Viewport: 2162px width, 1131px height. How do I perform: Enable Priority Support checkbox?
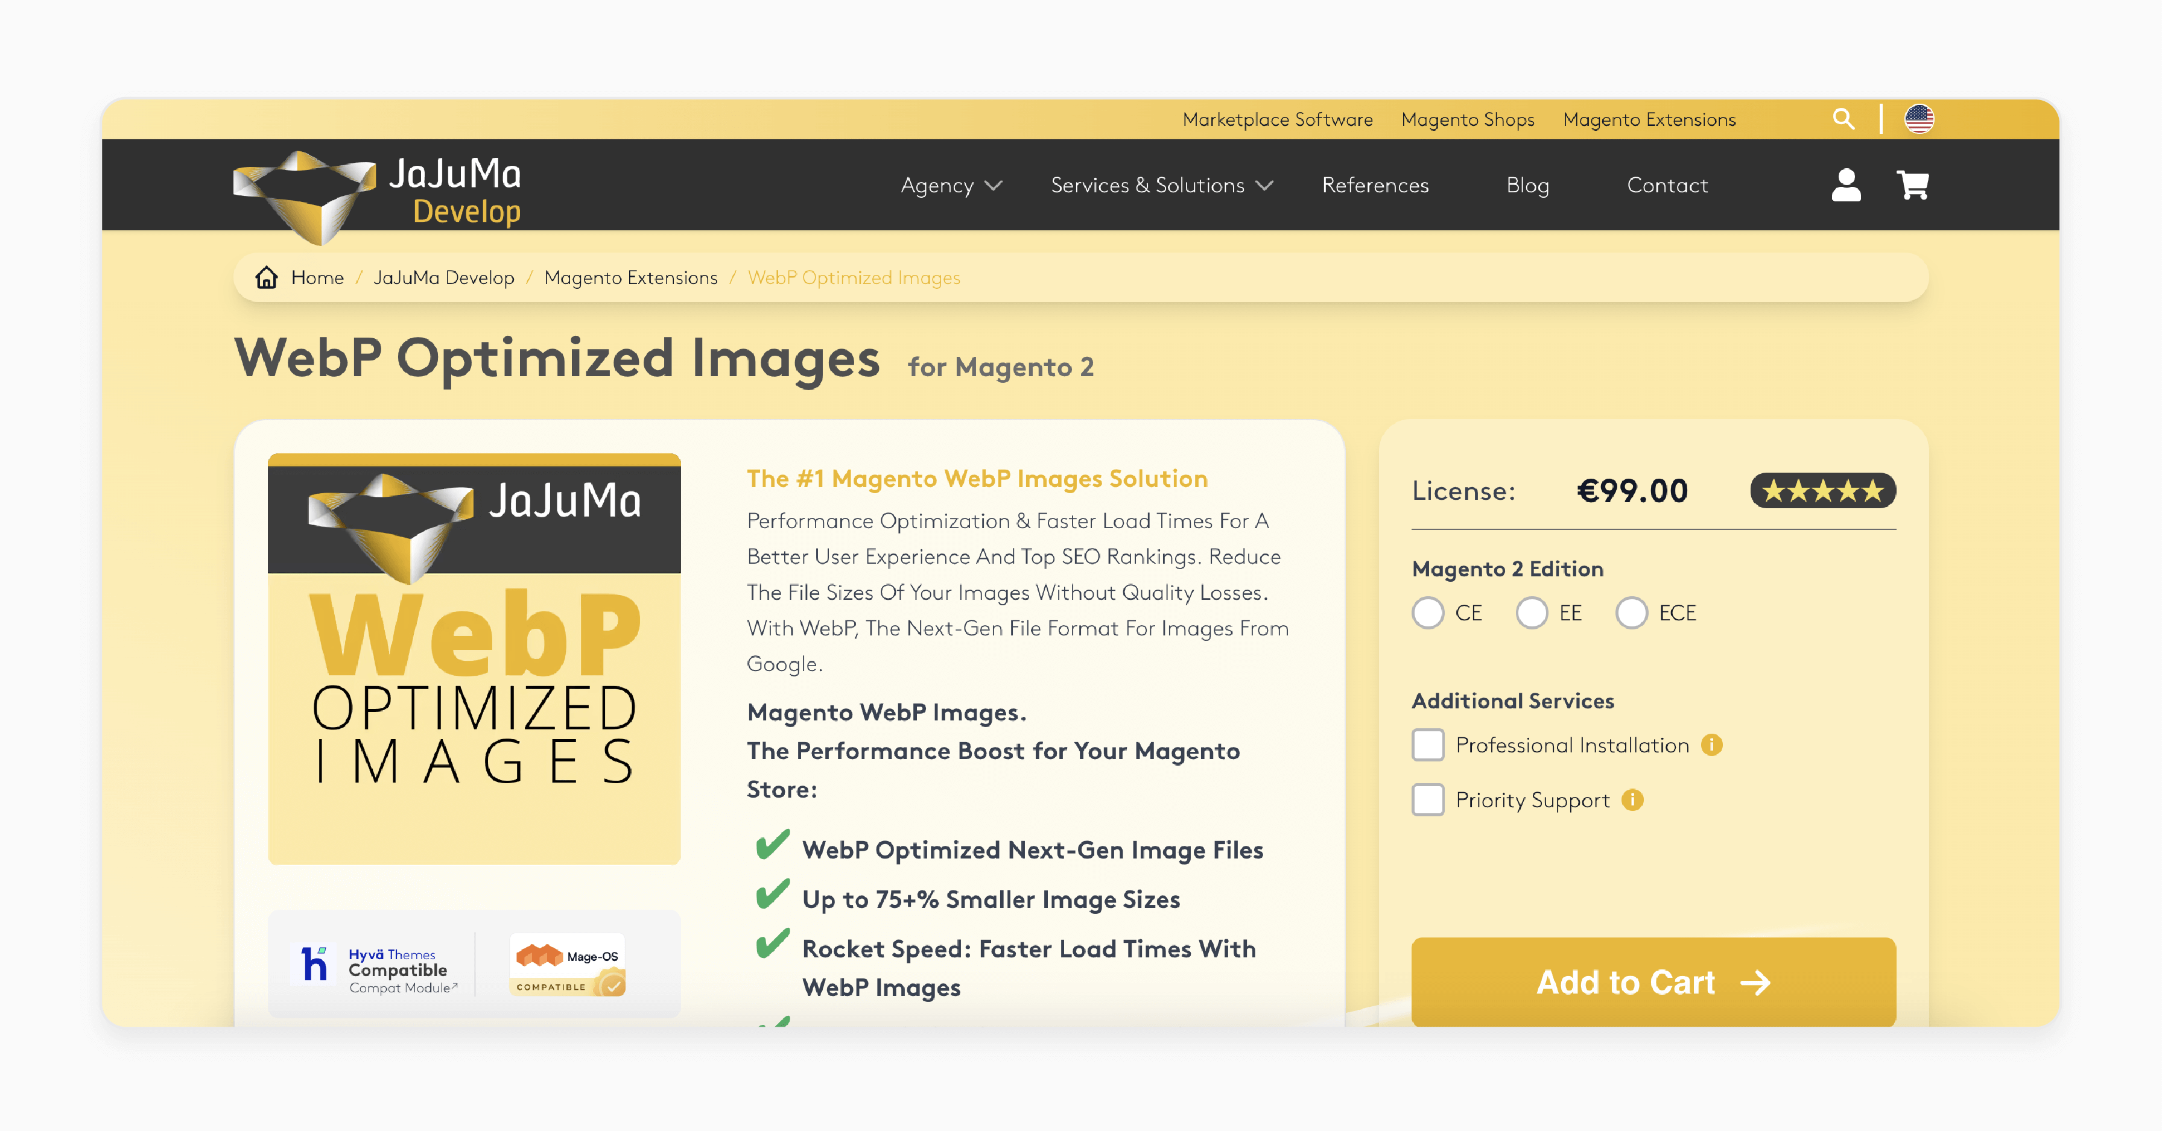pyautogui.click(x=1428, y=799)
